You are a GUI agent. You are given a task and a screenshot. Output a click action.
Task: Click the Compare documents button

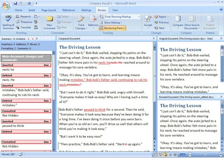coord(178,22)
